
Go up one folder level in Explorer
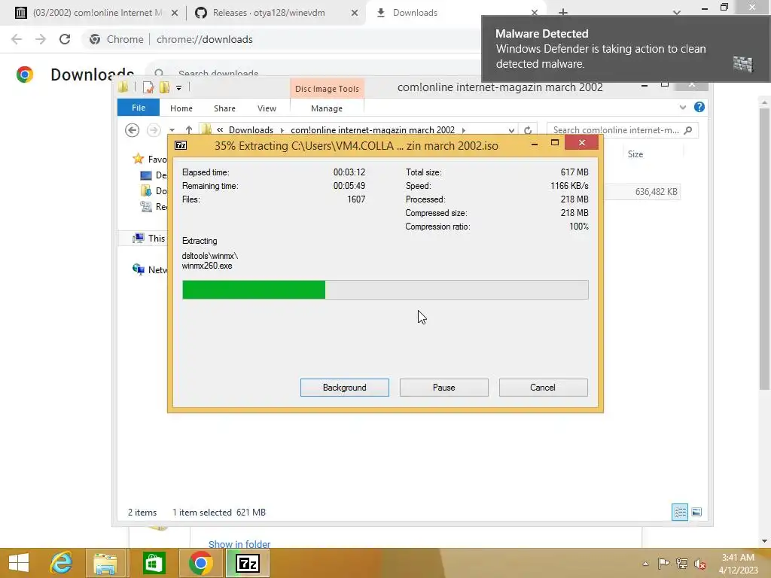189,129
